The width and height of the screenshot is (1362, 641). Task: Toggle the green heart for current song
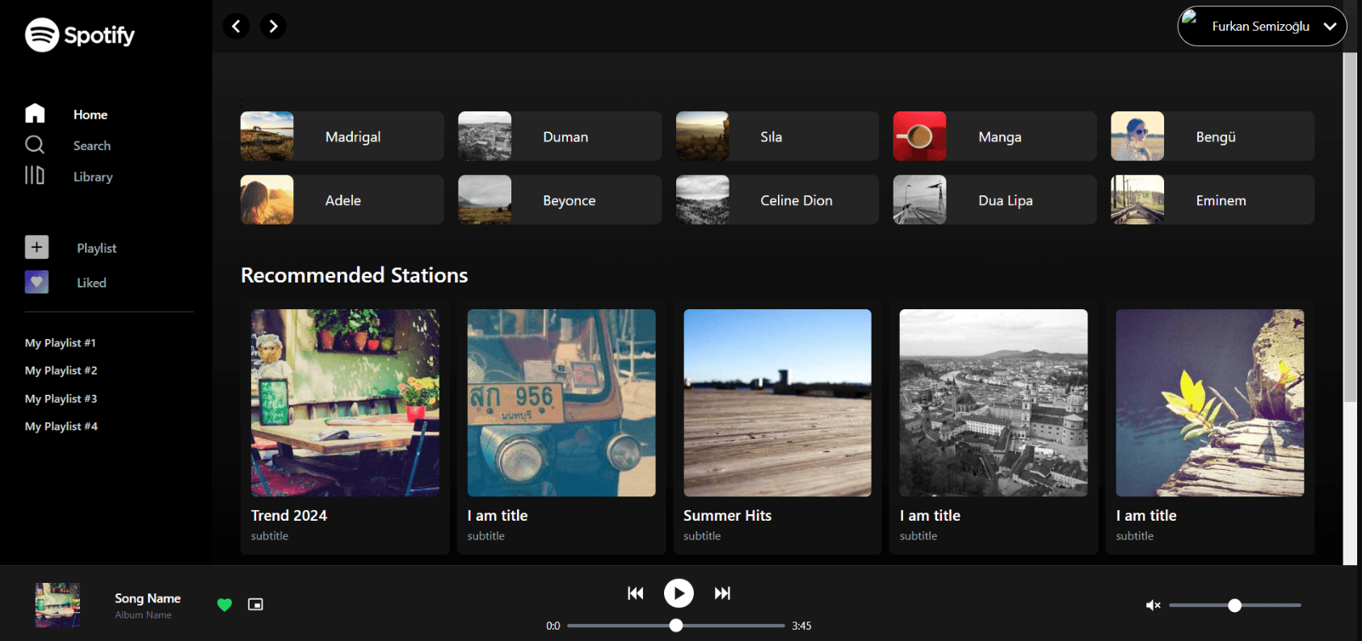pyautogui.click(x=225, y=605)
